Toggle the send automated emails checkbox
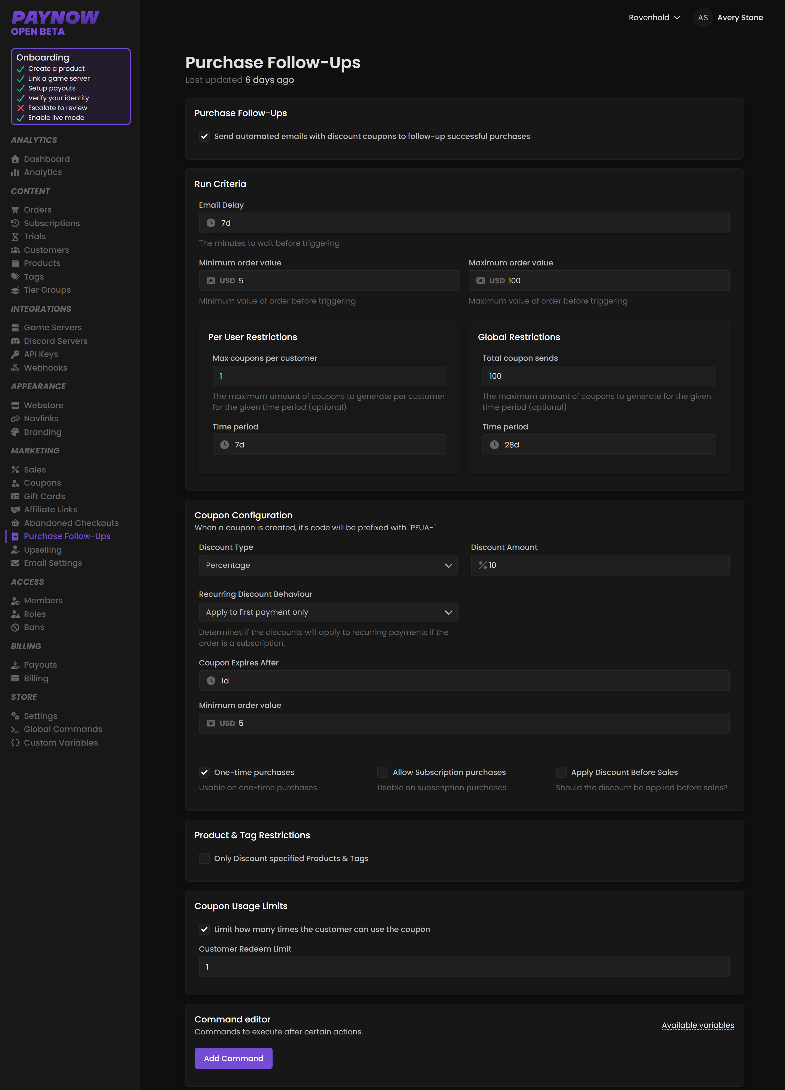This screenshot has width=785, height=1090. (204, 137)
